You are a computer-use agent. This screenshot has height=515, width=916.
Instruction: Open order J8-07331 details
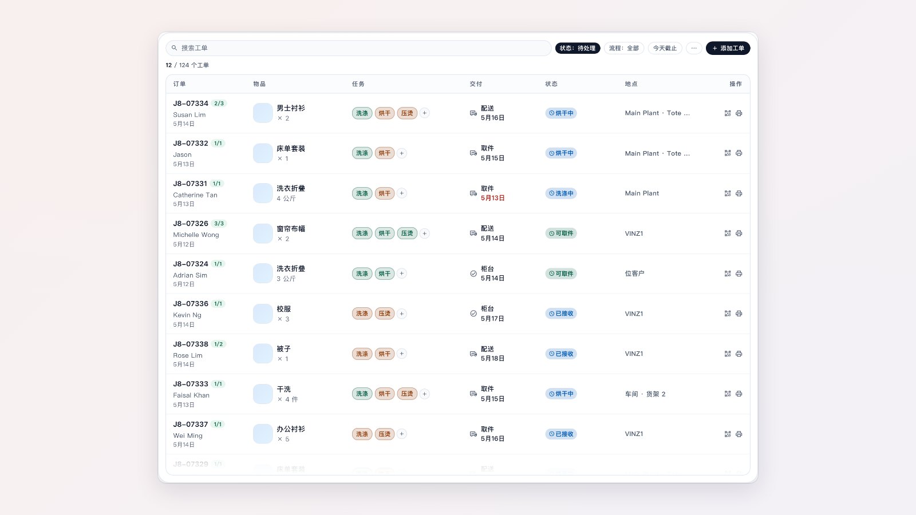pos(190,184)
